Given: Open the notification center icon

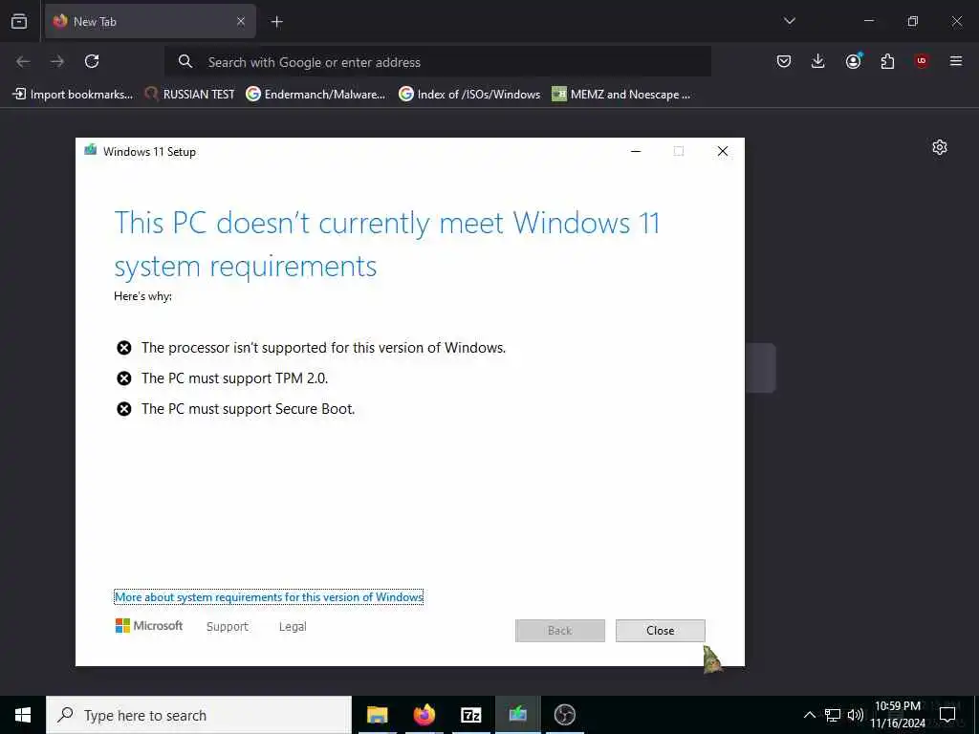Looking at the screenshot, I should click(x=947, y=715).
